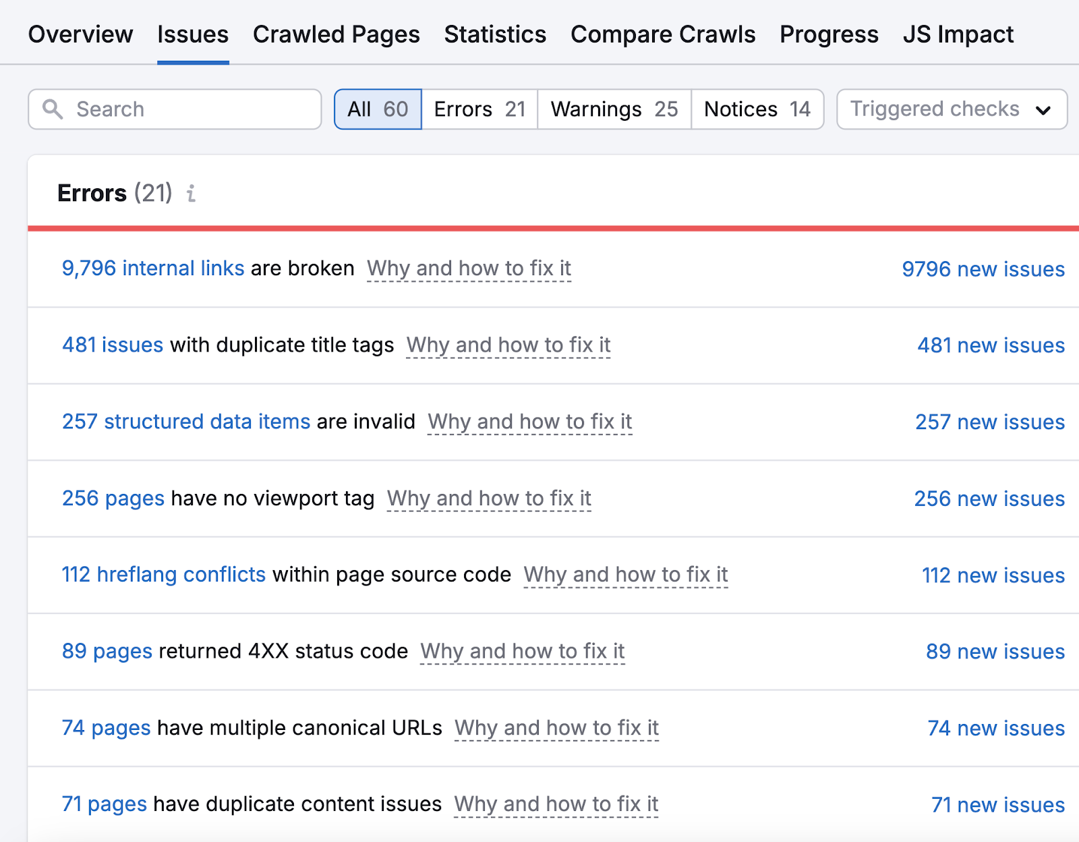Open 481 duplicate title tag issues
The image size is (1079, 842).
pos(112,345)
